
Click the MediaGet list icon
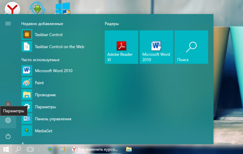click(27, 131)
